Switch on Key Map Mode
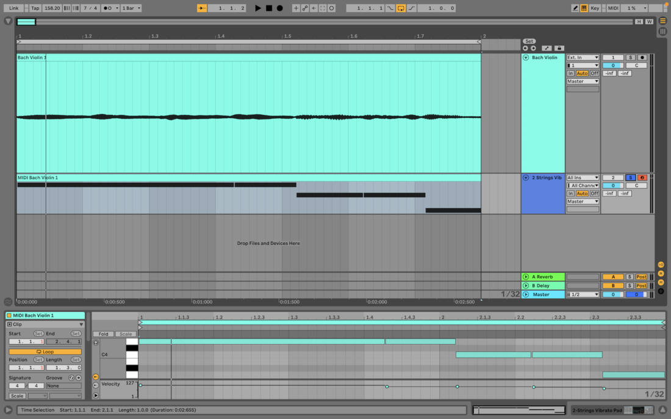 (595, 8)
